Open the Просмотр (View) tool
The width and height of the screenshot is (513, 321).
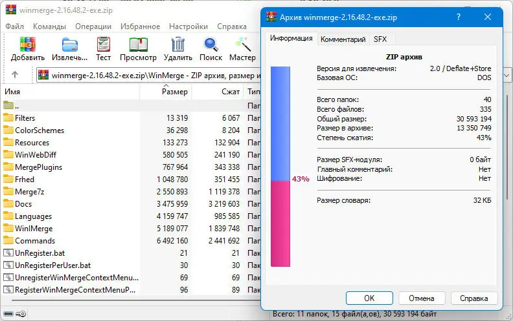point(139,45)
